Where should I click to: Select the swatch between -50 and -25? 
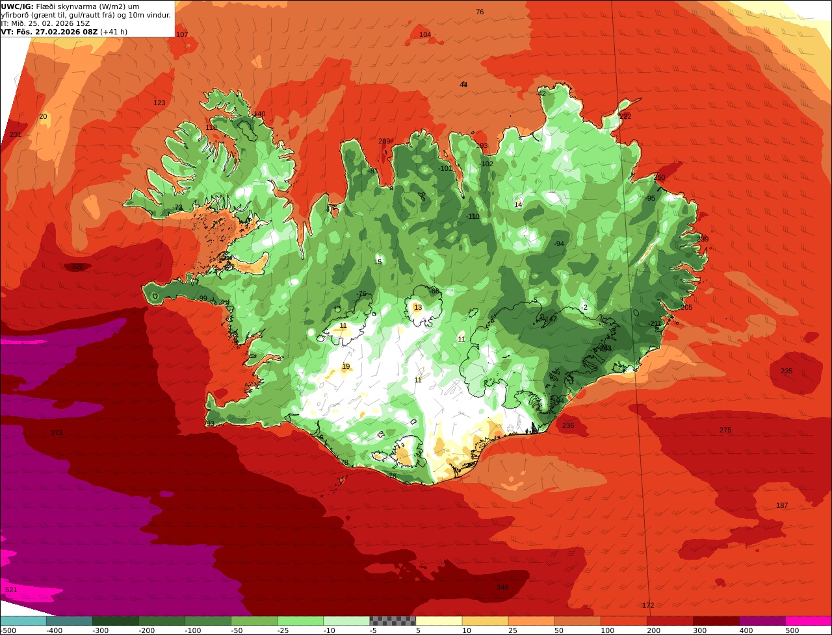coord(253,621)
